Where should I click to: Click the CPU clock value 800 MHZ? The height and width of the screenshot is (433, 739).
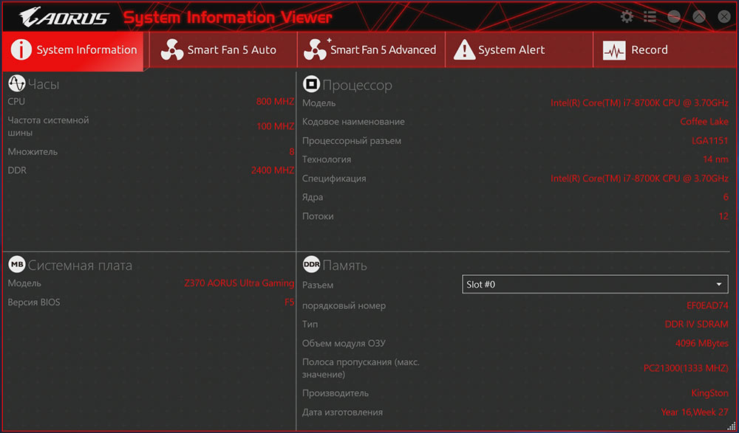pos(275,101)
